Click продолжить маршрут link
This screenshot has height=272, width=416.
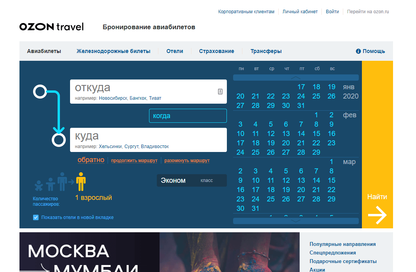tap(134, 161)
